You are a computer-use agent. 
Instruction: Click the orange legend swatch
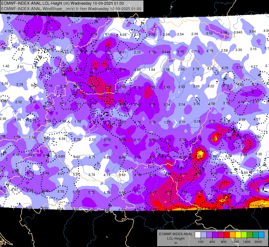232,235
